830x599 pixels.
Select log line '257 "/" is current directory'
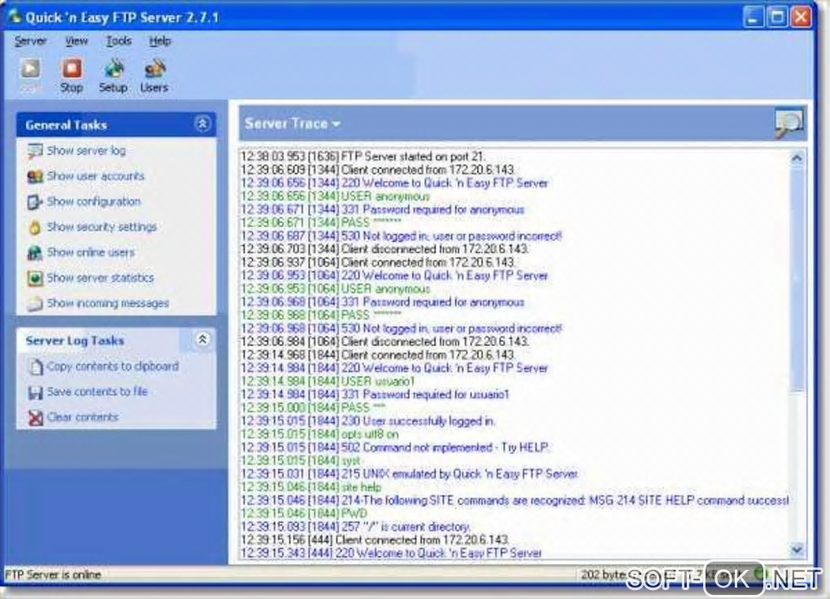[355, 527]
